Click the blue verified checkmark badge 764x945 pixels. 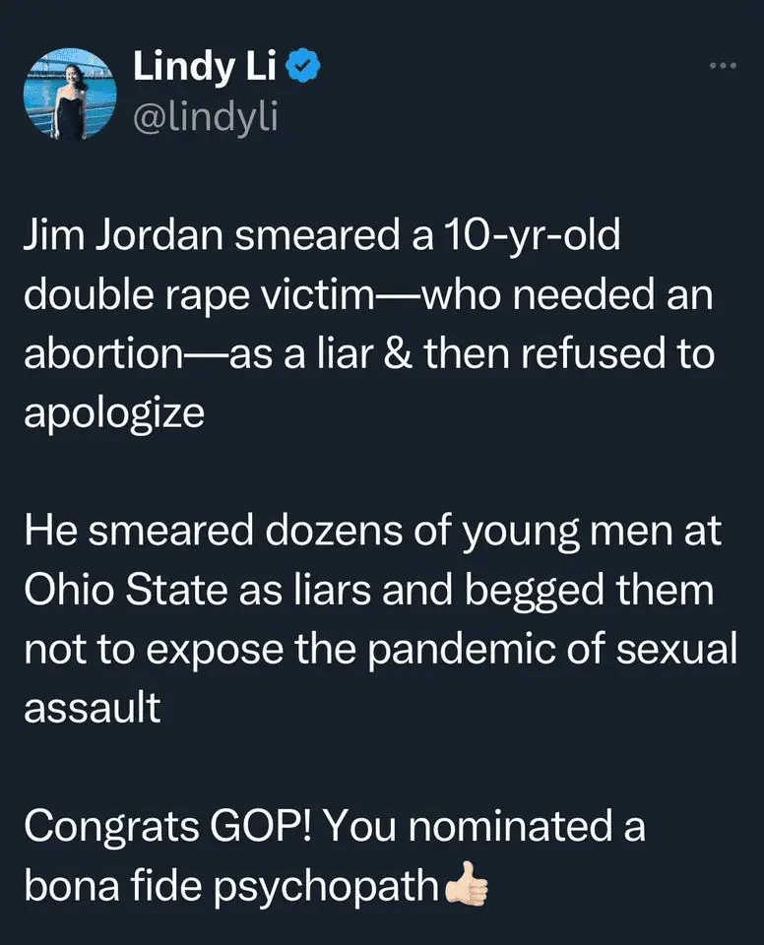click(303, 69)
